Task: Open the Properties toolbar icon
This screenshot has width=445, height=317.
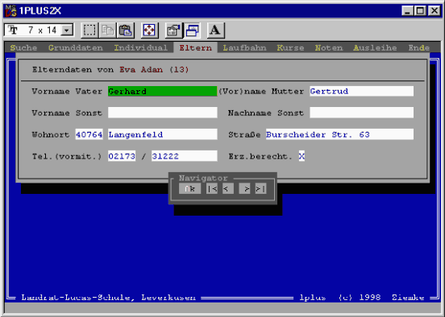Action: point(173,30)
